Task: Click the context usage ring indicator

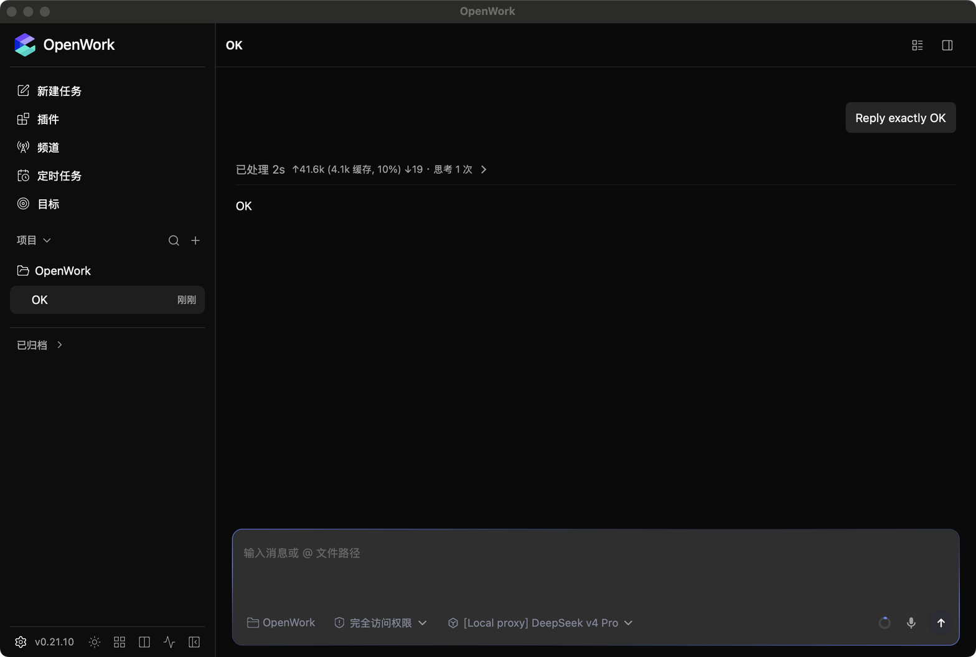Action: click(x=884, y=623)
